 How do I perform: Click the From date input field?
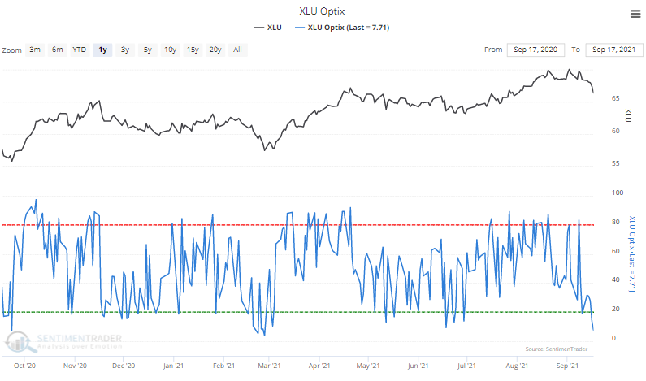tap(537, 50)
